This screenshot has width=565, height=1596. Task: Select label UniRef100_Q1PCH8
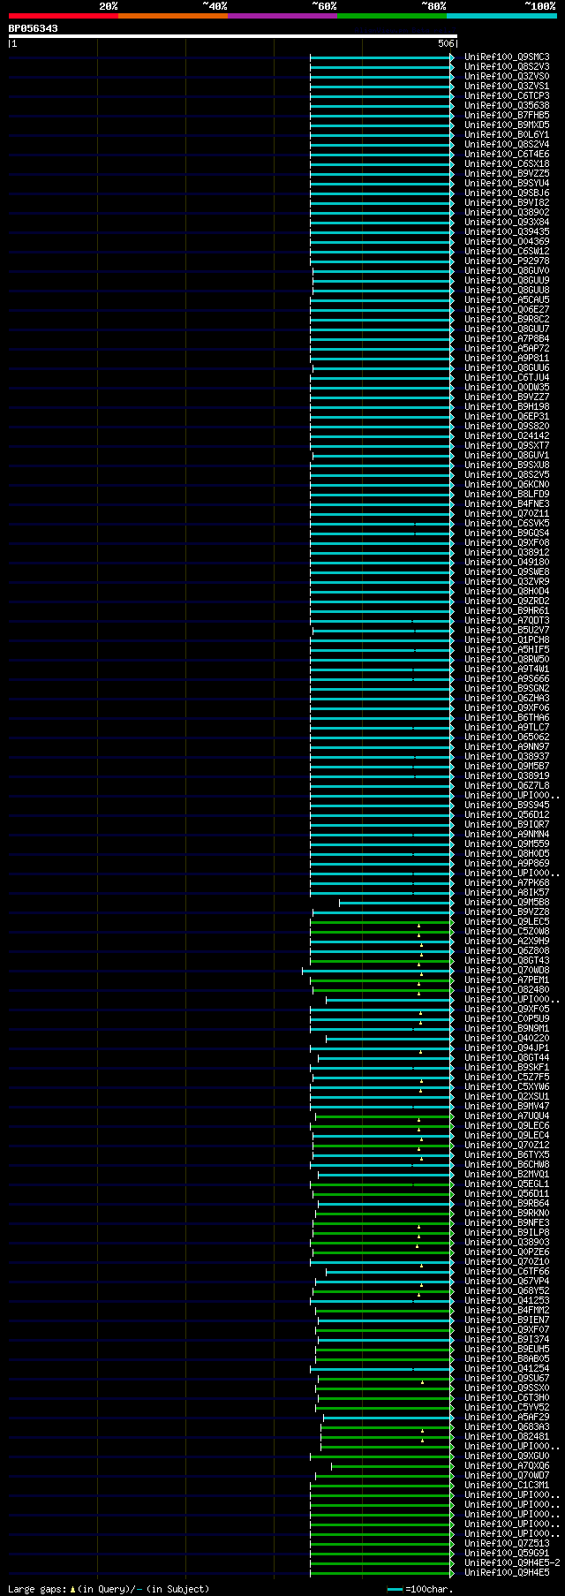point(507,639)
